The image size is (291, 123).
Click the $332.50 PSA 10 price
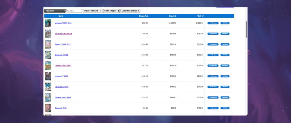click(x=200, y=97)
